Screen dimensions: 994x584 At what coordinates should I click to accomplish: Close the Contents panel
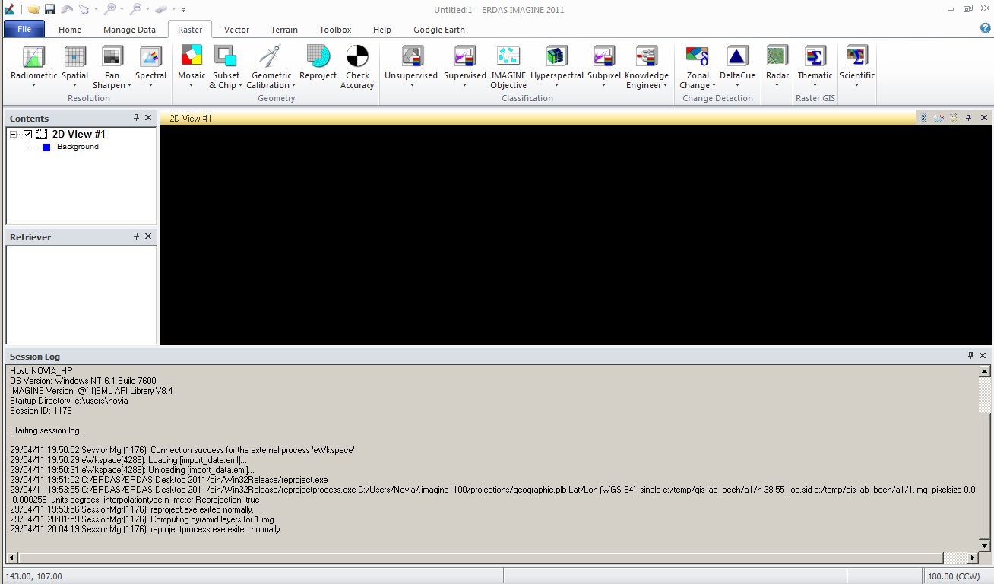click(x=148, y=118)
